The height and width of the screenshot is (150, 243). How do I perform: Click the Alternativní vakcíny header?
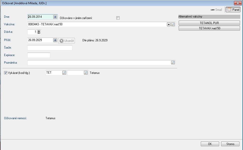(209, 17)
